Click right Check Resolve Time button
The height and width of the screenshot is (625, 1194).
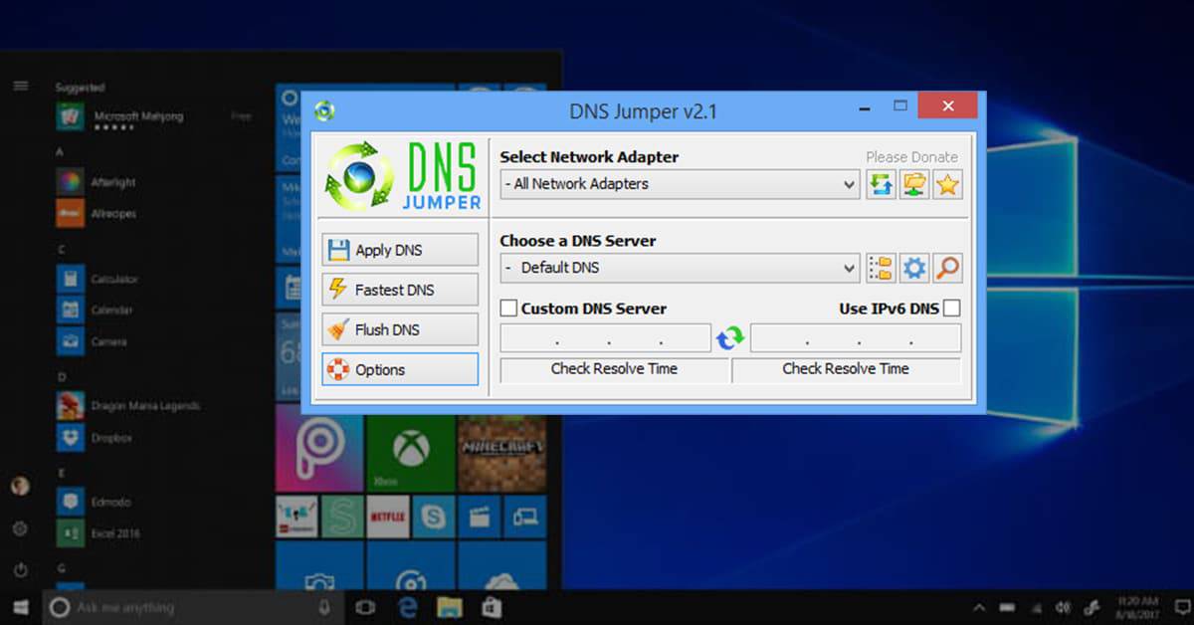846,369
